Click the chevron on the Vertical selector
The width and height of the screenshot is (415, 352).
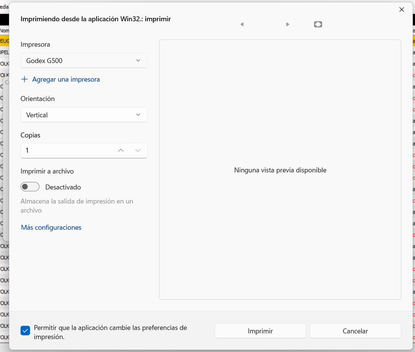coord(138,115)
